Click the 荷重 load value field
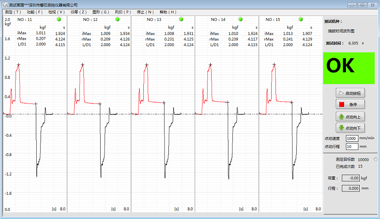 (351, 178)
